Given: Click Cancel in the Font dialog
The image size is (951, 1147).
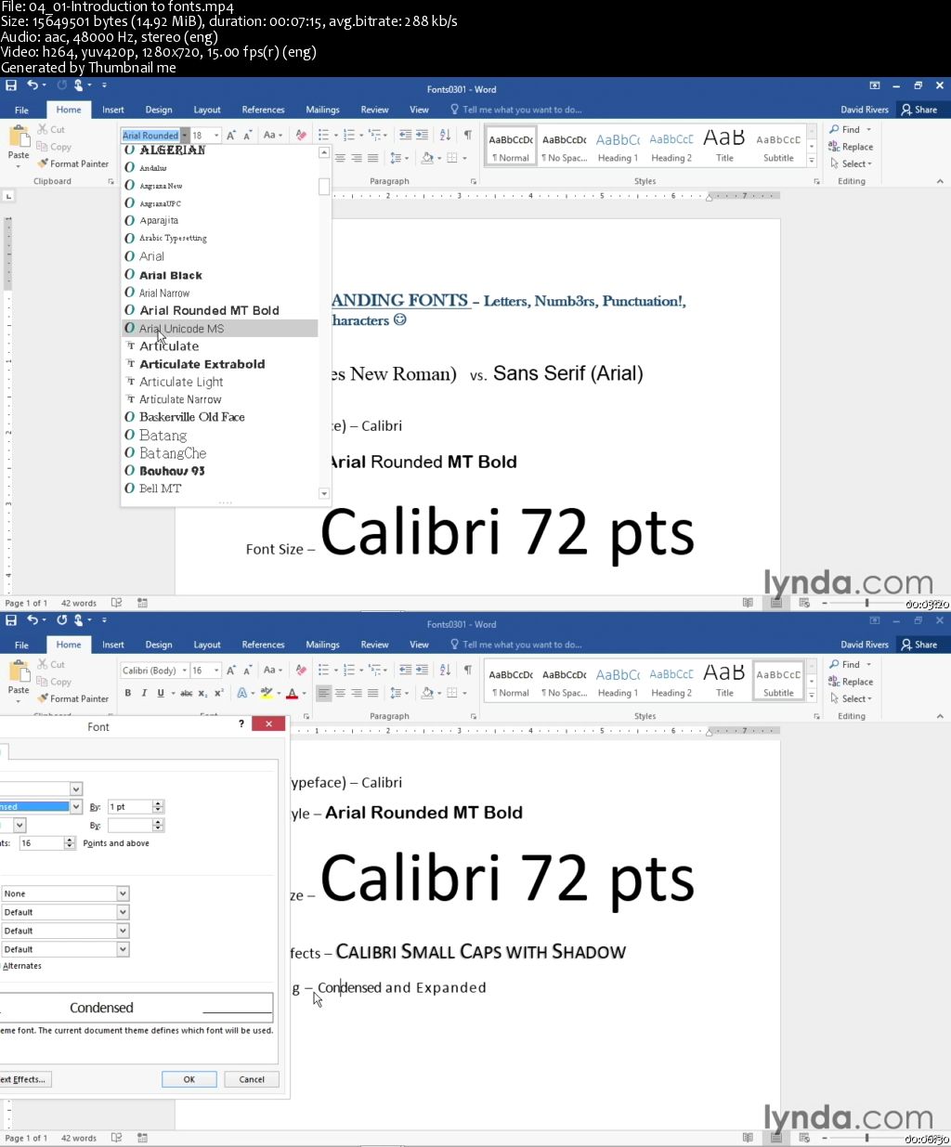Looking at the screenshot, I should [252, 1079].
